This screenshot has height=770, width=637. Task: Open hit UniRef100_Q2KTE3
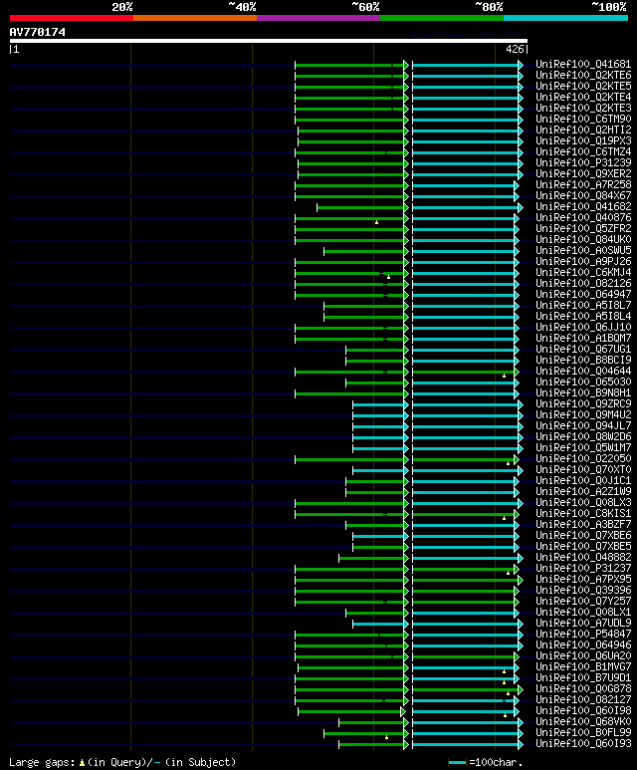tap(583, 108)
